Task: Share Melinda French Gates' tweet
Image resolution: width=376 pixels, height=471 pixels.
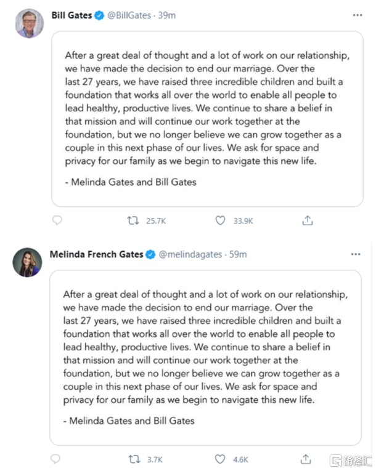Action: click(x=306, y=459)
